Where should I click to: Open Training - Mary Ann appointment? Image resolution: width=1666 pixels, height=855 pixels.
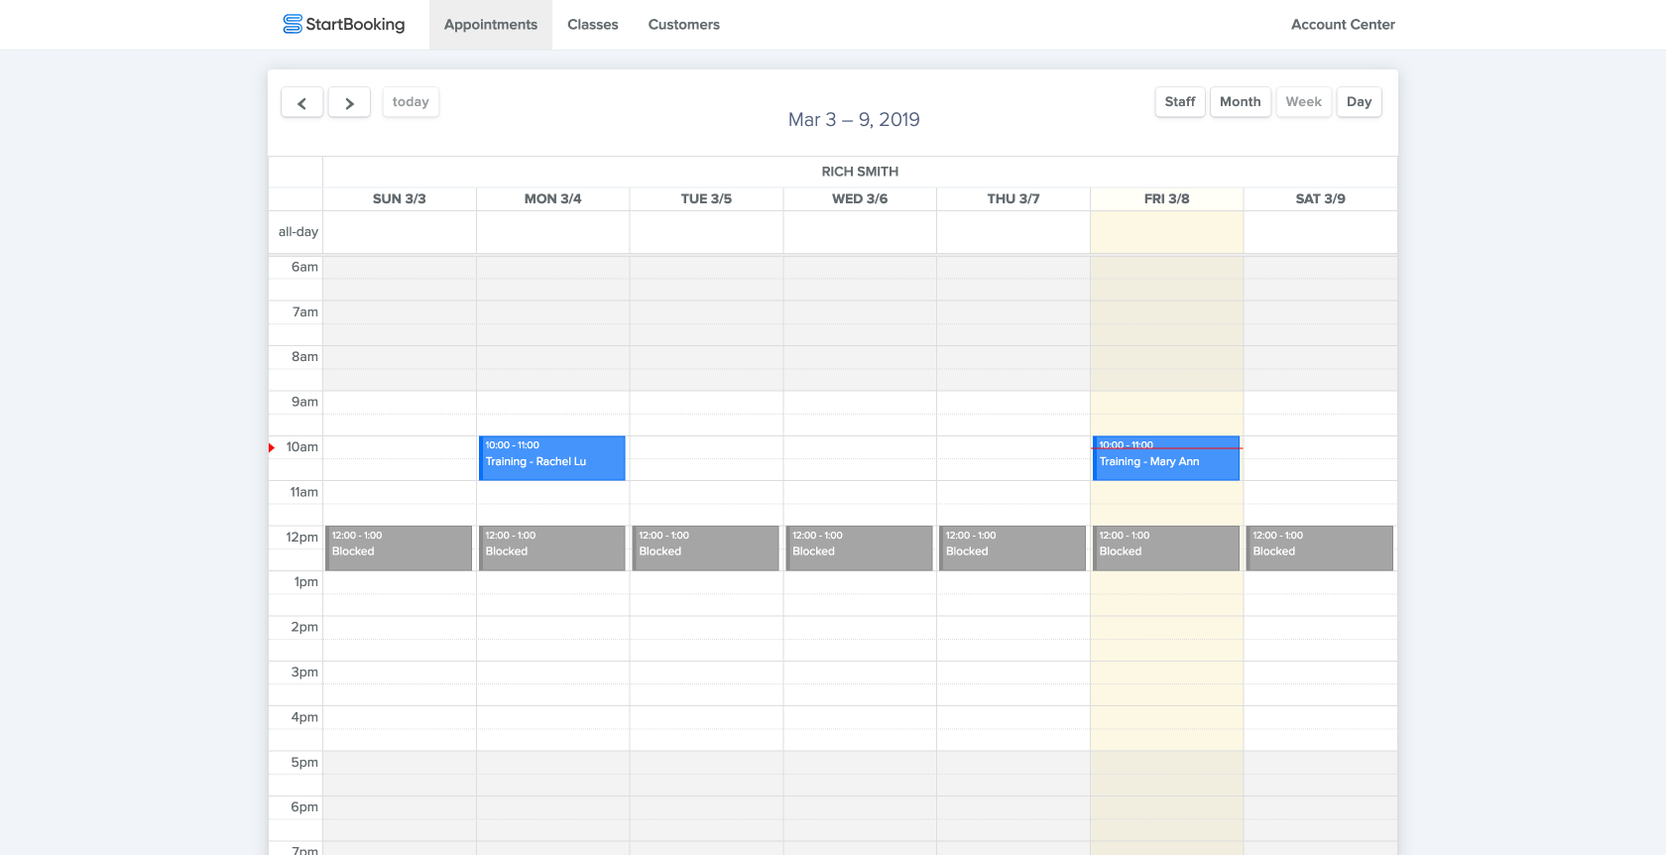tap(1166, 458)
